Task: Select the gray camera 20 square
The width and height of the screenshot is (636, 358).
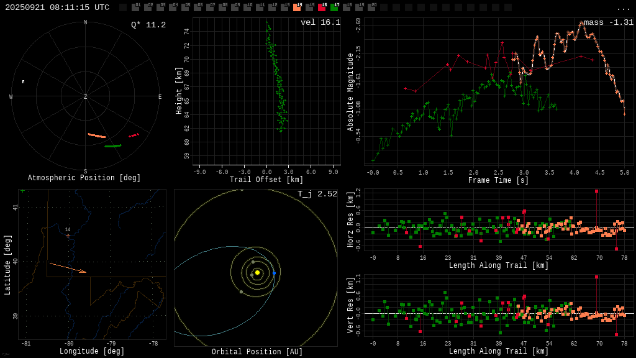Action: coord(371,7)
